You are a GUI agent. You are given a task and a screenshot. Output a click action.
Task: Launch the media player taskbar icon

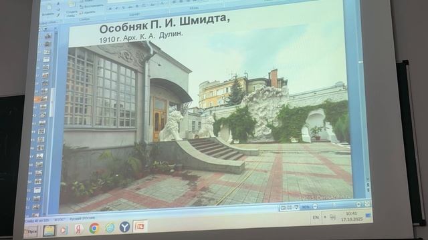(x=64, y=230)
